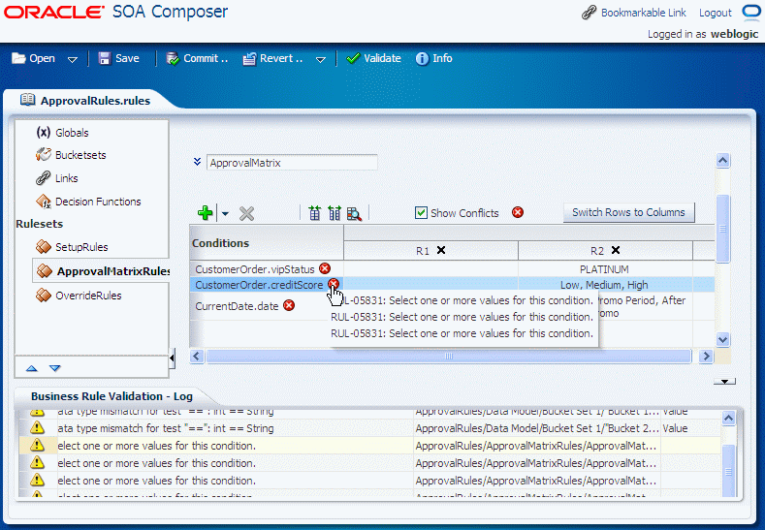Open the add dropdown arrow beside plus

[x=225, y=213]
